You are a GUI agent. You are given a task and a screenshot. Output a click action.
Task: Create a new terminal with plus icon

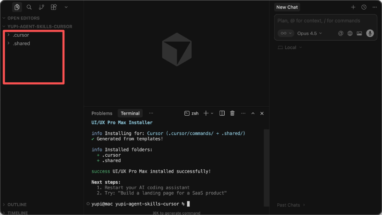pos(206,113)
